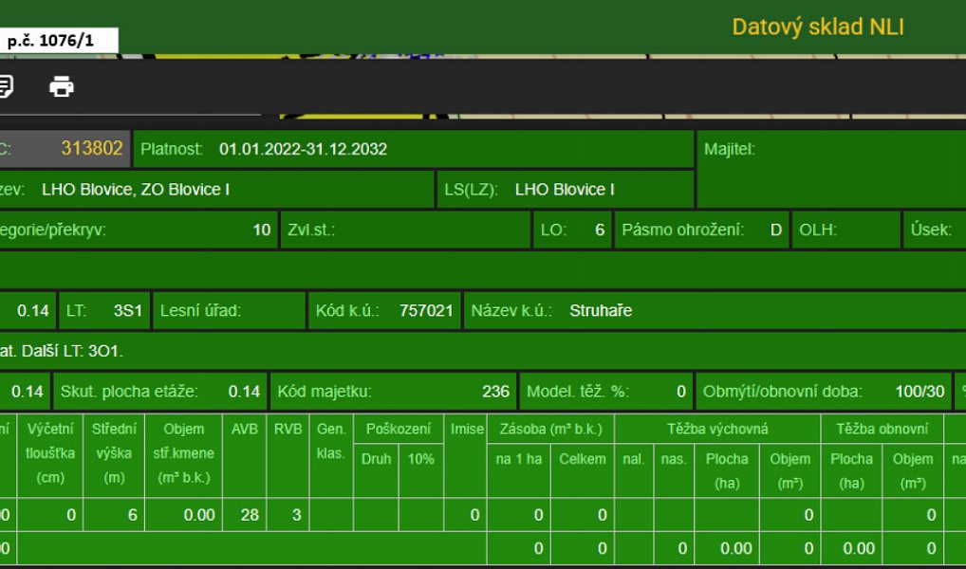
Task: Open the Datový sklad NLI title link
Action: 818,28
